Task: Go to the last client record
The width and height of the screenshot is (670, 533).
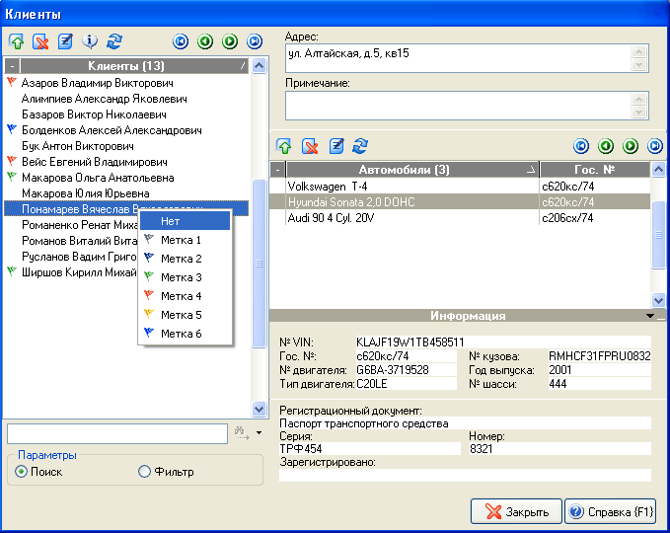Action: [255, 41]
